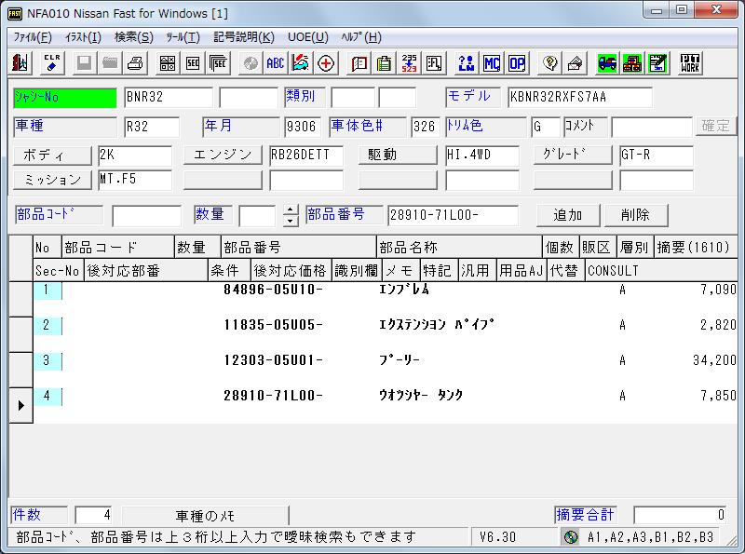This screenshot has width=745, height=554.
Task: Click the 削除 delete button
Action: (636, 215)
